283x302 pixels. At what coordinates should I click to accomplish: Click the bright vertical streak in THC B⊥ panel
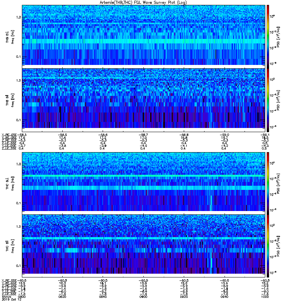pos(211,203)
